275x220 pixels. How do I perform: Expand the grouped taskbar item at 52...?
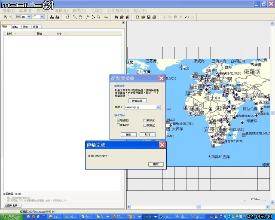(140, 217)
